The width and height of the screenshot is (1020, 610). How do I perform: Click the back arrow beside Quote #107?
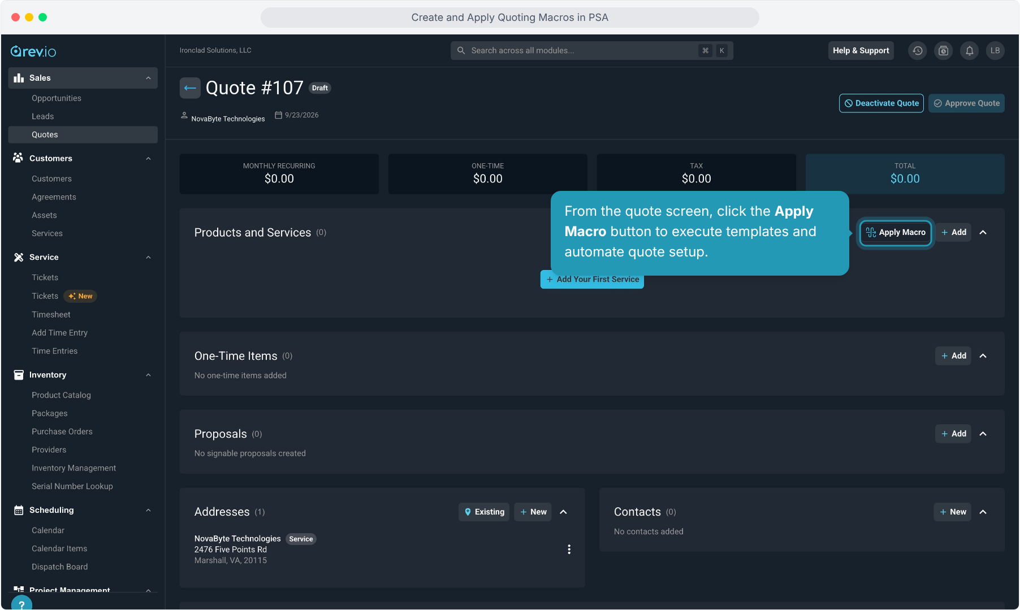pos(190,88)
